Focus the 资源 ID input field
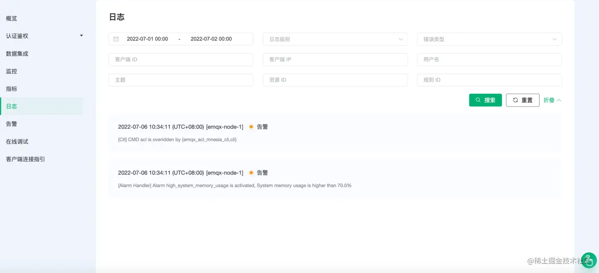599x273 pixels. click(335, 80)
